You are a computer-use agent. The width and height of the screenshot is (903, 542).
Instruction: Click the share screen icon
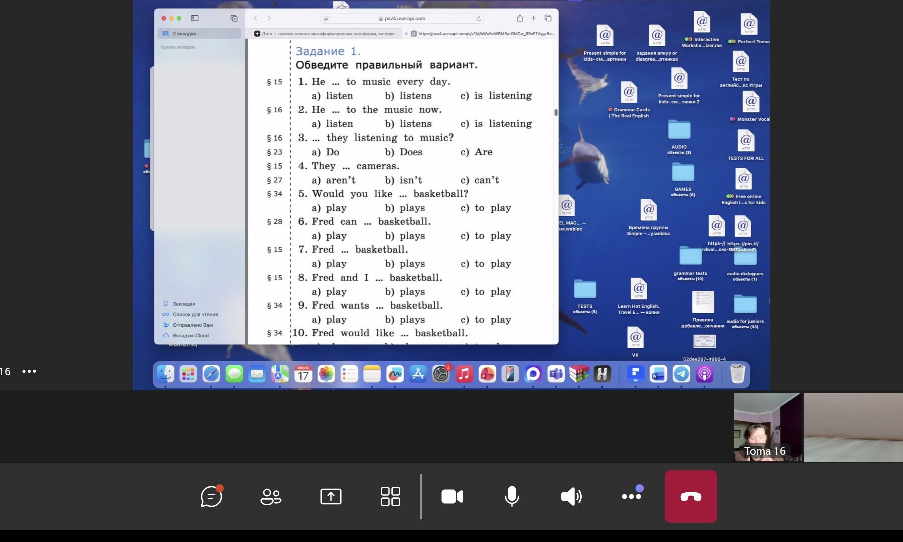pyautogui.click(x=331, y=496)
